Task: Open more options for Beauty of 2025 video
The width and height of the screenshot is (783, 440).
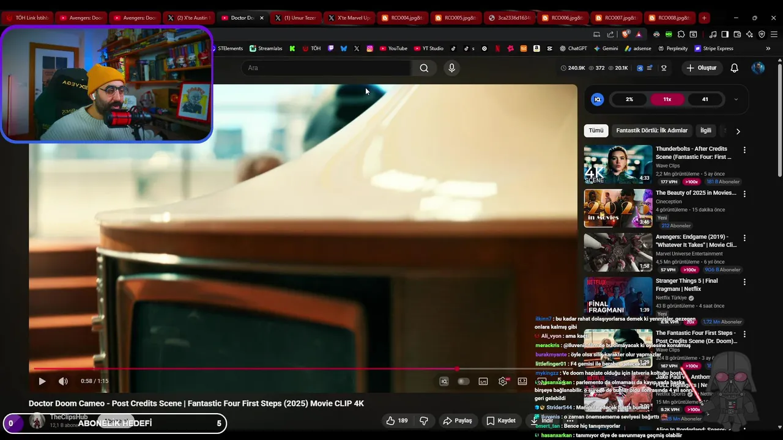Action: 744,194
